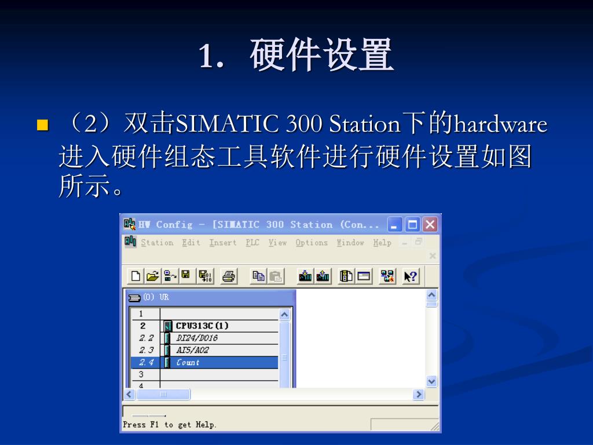Click the HW Config title bar icon
Viewport: 593px width, 445px height.
click(x=129, y=224)
